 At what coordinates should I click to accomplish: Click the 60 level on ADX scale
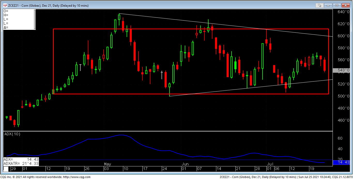pyautogui.click(x=340, y=138)
